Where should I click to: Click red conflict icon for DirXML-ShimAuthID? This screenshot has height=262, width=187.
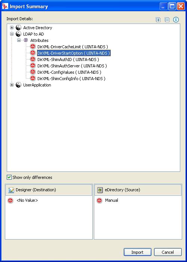point(33,59)
